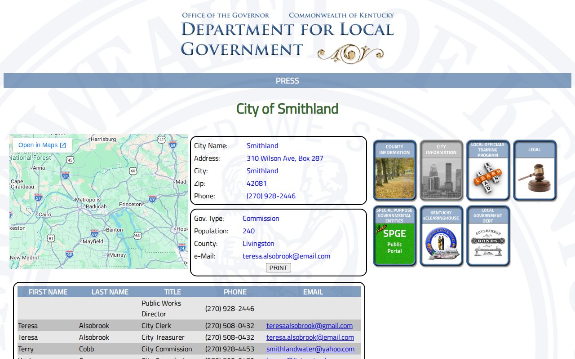Click the LAST NAME column header
575x359 pixels.
click(x=110, y=292)
